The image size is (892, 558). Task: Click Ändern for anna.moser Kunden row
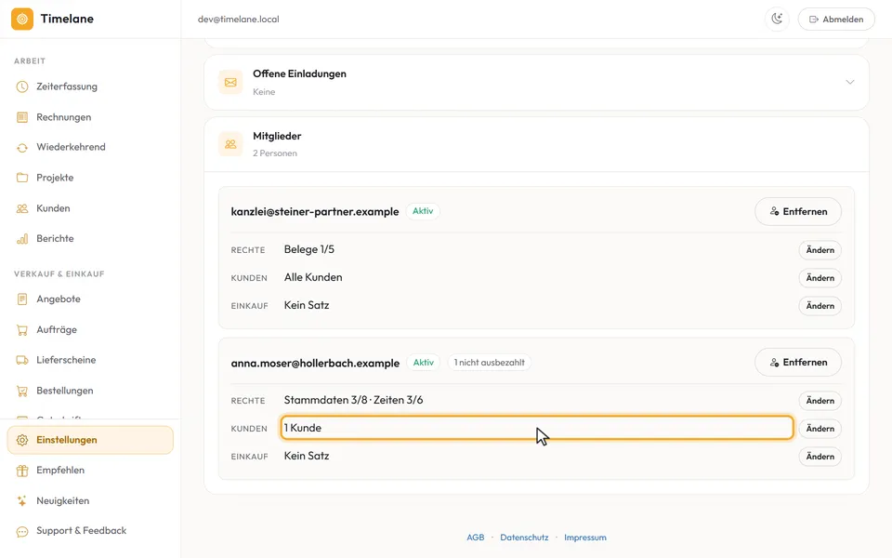pos(820,429)
